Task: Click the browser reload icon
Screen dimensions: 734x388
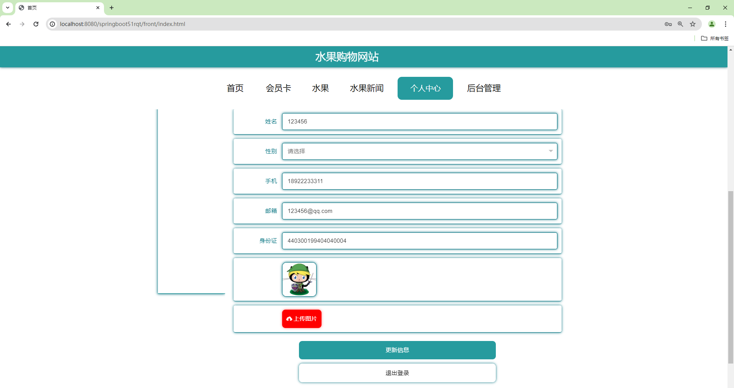Action: (x=36, y=24)
